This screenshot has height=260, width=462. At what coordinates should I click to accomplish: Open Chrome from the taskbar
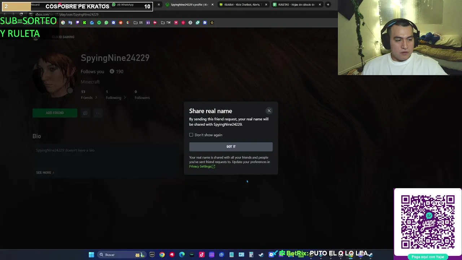(x=162, y=255)
